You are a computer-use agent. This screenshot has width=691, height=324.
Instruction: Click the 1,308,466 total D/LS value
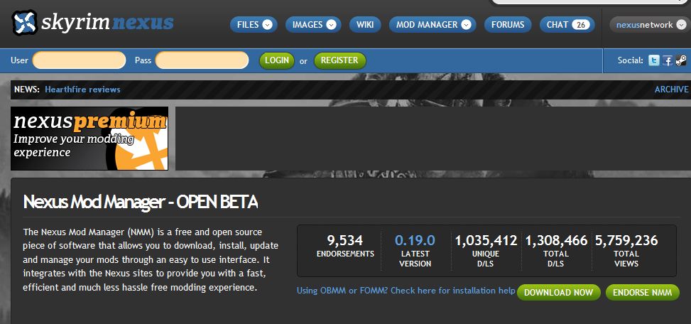coord(556,240)
